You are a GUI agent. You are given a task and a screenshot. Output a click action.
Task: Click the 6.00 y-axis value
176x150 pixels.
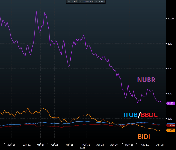170,69
